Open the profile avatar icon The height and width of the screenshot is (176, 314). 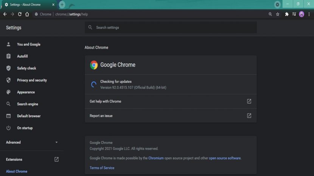tap(302, 14)
